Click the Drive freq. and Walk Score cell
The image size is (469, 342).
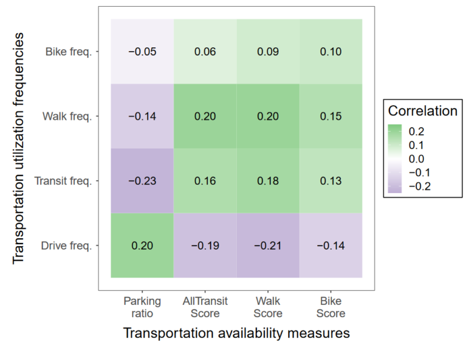(269, 245)
